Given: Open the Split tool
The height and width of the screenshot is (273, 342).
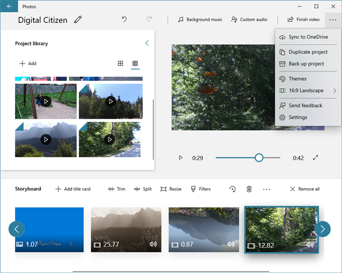Looking at the screenshot, I should pos(143,189).
